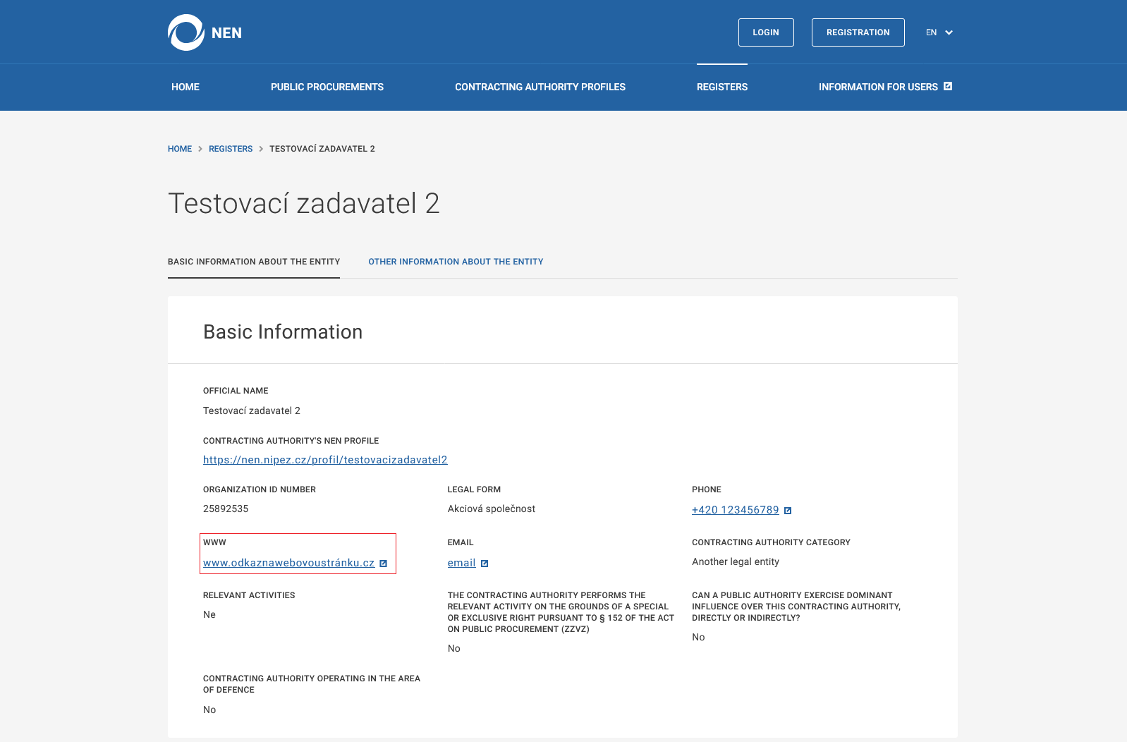Follow the www.odkaznawebovoustránku.cz link

point(288,563)
